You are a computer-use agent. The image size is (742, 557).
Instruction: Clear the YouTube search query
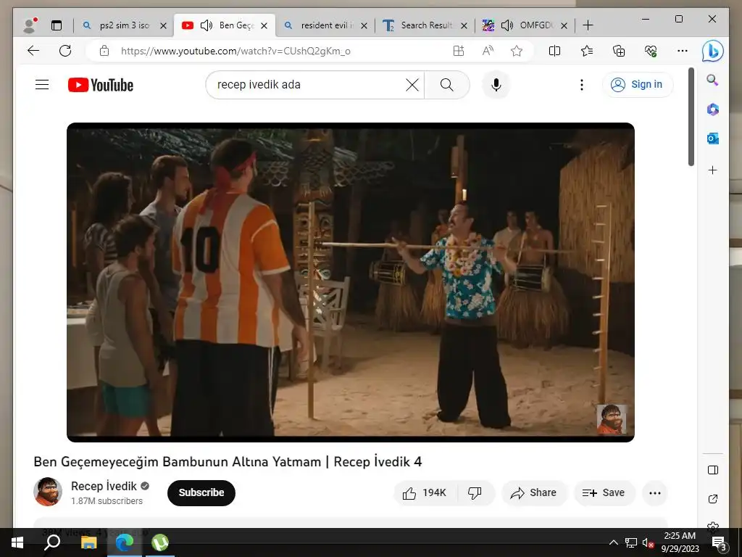click(412, 85)
